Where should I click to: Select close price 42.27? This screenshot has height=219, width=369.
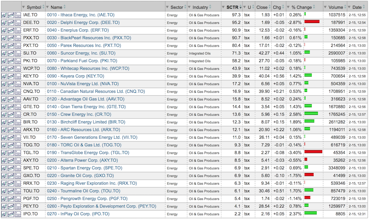264,53
